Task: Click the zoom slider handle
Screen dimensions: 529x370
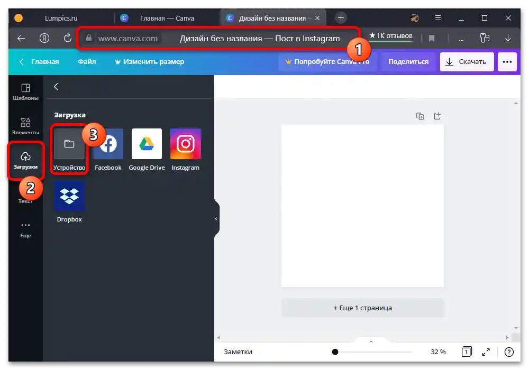Action: (335, 352)
